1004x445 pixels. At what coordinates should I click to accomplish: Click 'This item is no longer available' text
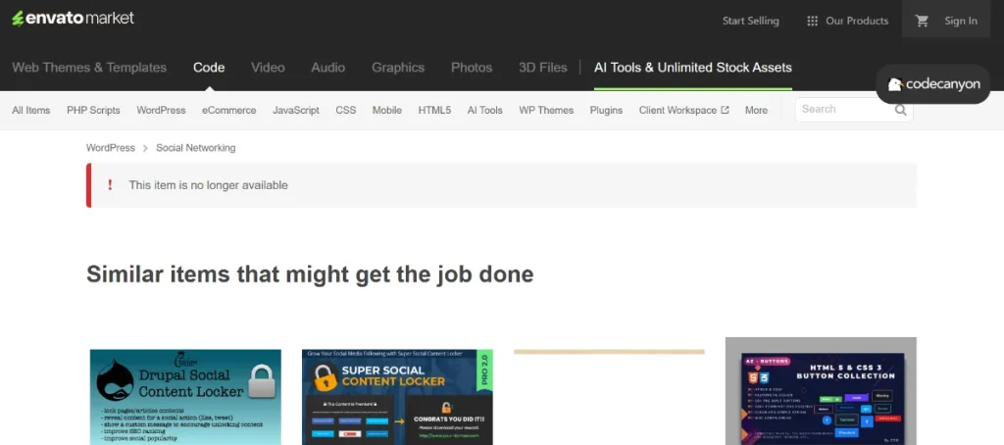point(208,185)
